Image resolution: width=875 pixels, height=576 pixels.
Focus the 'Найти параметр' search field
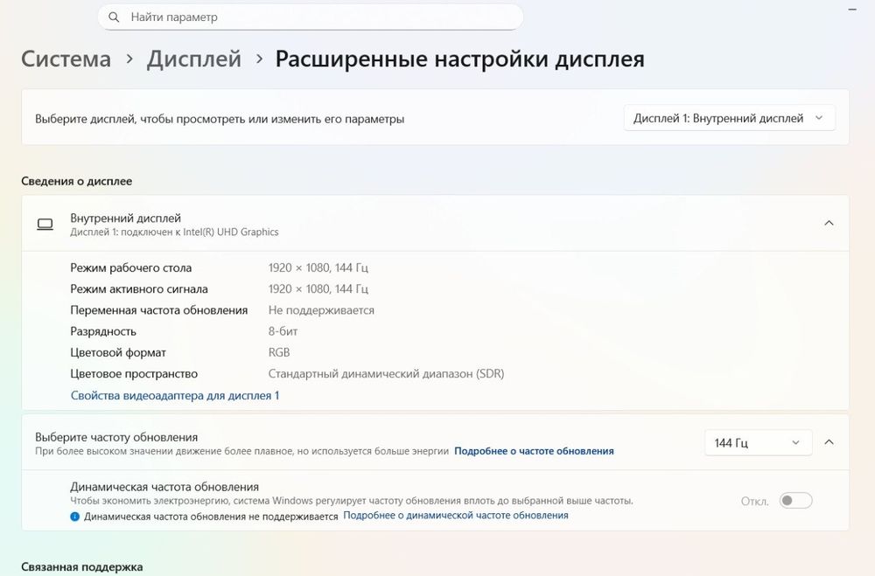pyautogui.click(x=311, y=17)
